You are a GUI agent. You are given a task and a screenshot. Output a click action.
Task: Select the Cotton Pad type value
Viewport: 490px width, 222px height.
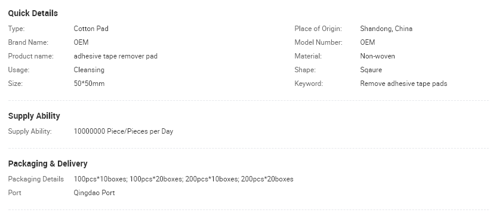(91, 29)
